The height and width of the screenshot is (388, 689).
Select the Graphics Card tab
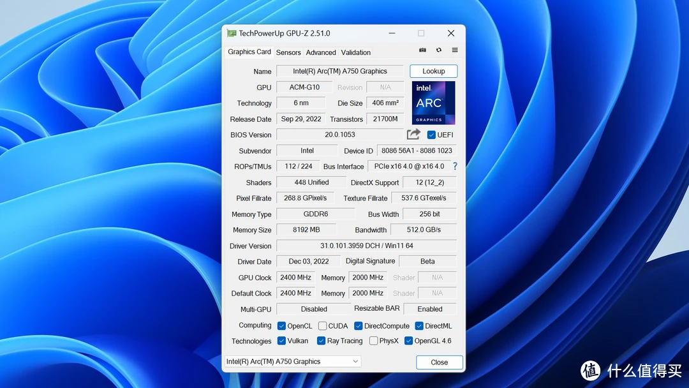pyautogui.click(x=249, y=52)
